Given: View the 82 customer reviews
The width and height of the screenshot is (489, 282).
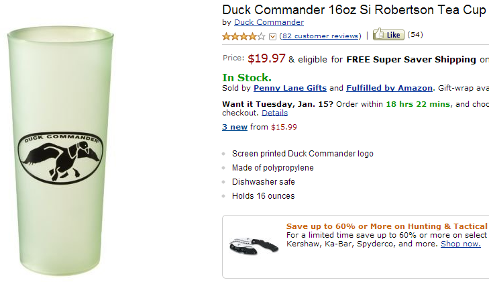Looking at the screenshot, I should (x=320, y=36).
